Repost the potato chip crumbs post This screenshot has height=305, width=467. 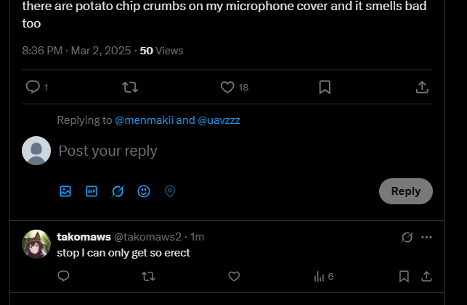pos(130,87)
